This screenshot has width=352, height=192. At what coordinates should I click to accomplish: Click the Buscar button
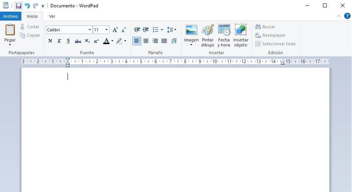pyautogui.click(x=265, y=27)
